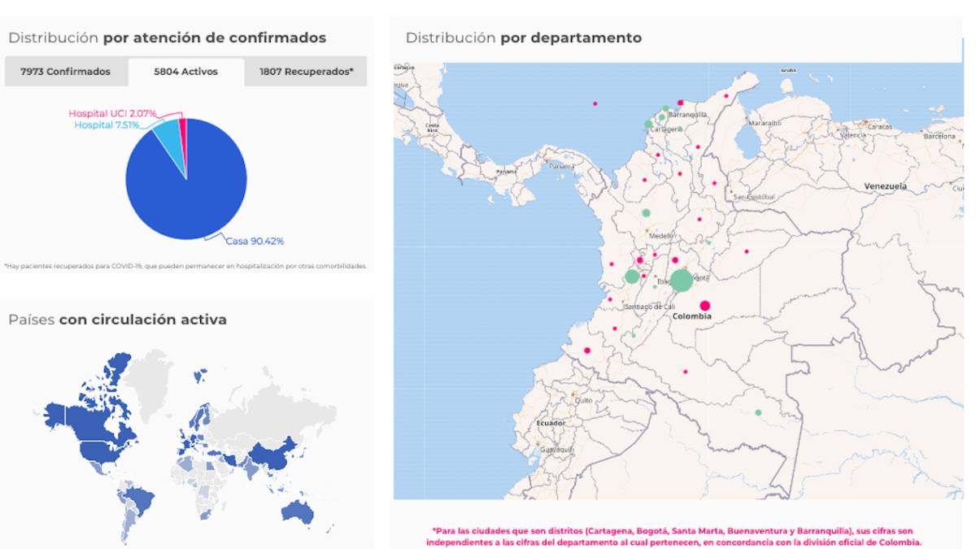Click the isolated green bubble in southeast Colombia
Viewport: 976px width, 549px height.
tap(758, 412)
